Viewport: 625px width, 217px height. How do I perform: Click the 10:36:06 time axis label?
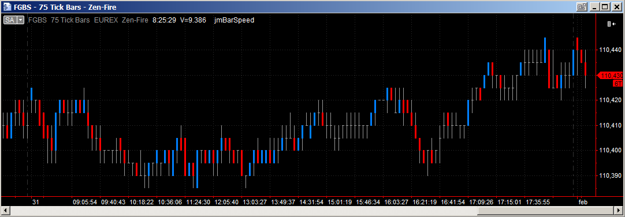click(170, 202)
